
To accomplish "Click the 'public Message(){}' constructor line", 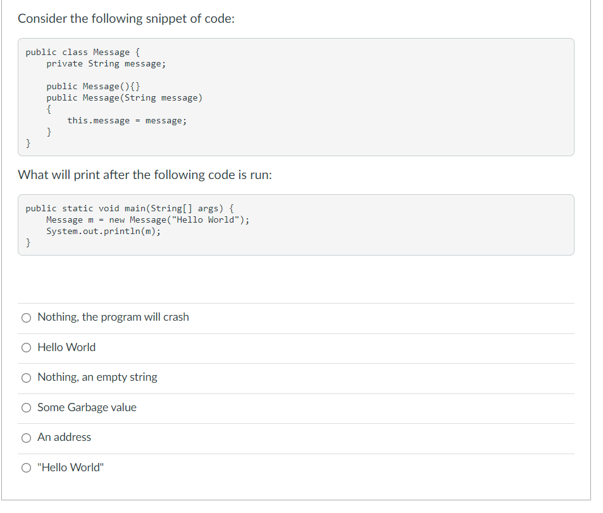I will [x=94, y=86].
